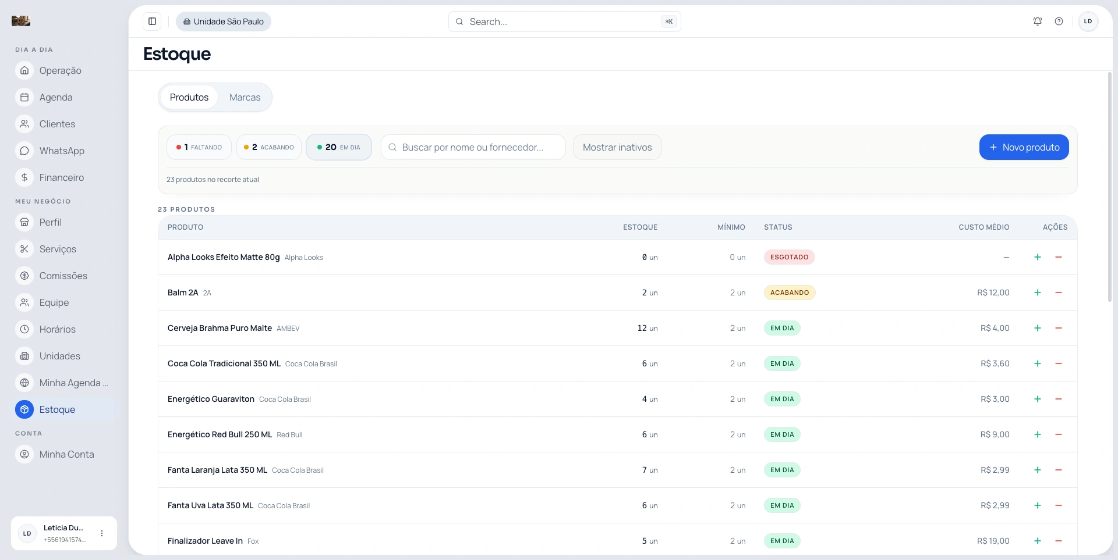Collapse the sidebar panel icon

pos(152,22)
